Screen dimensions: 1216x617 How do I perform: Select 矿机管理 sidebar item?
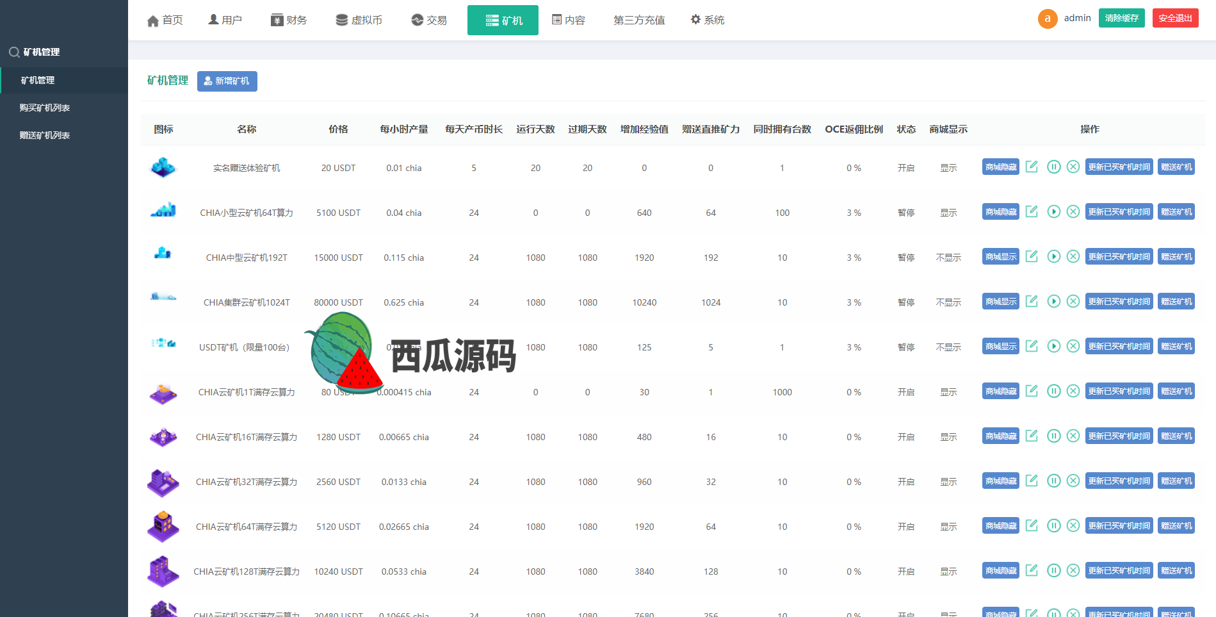coord(64,80)
